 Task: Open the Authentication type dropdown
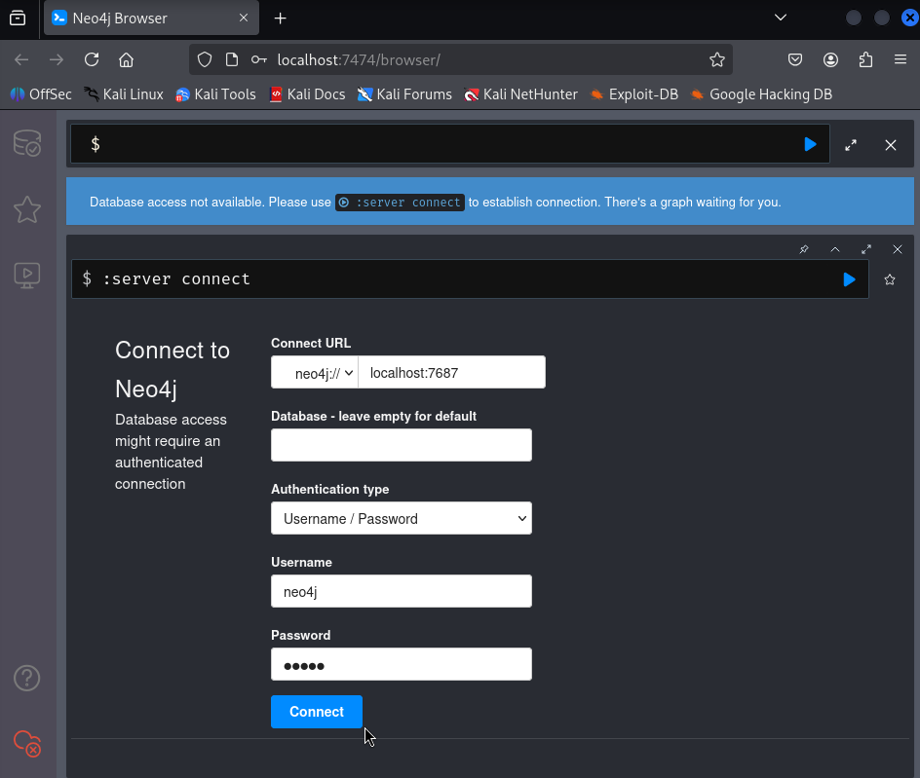[402, 518]
